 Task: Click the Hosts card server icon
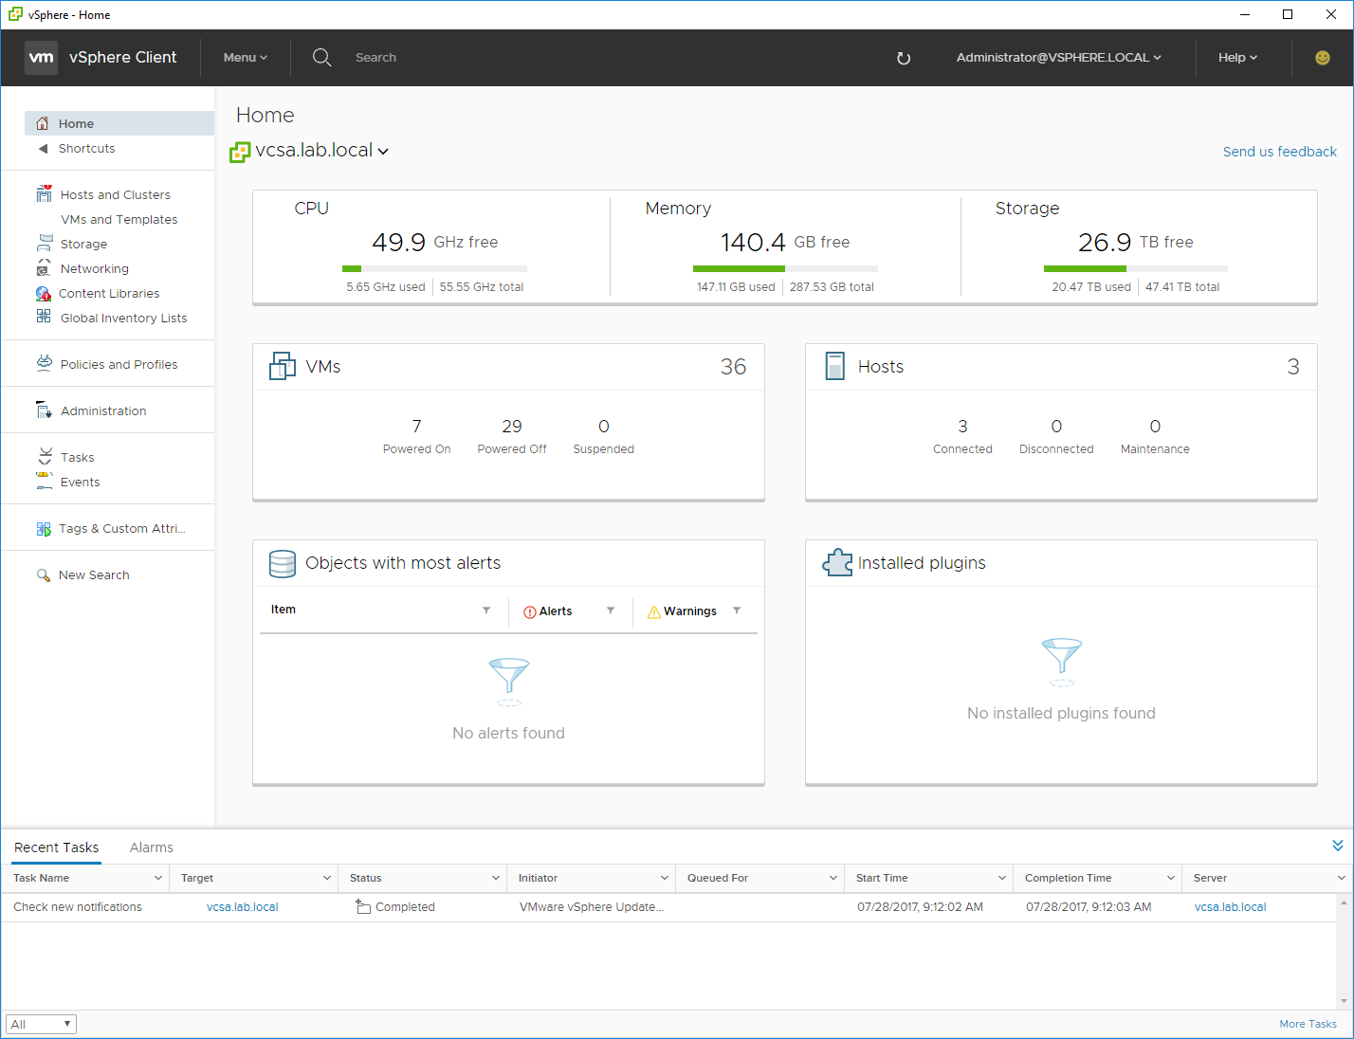point(834,366)
